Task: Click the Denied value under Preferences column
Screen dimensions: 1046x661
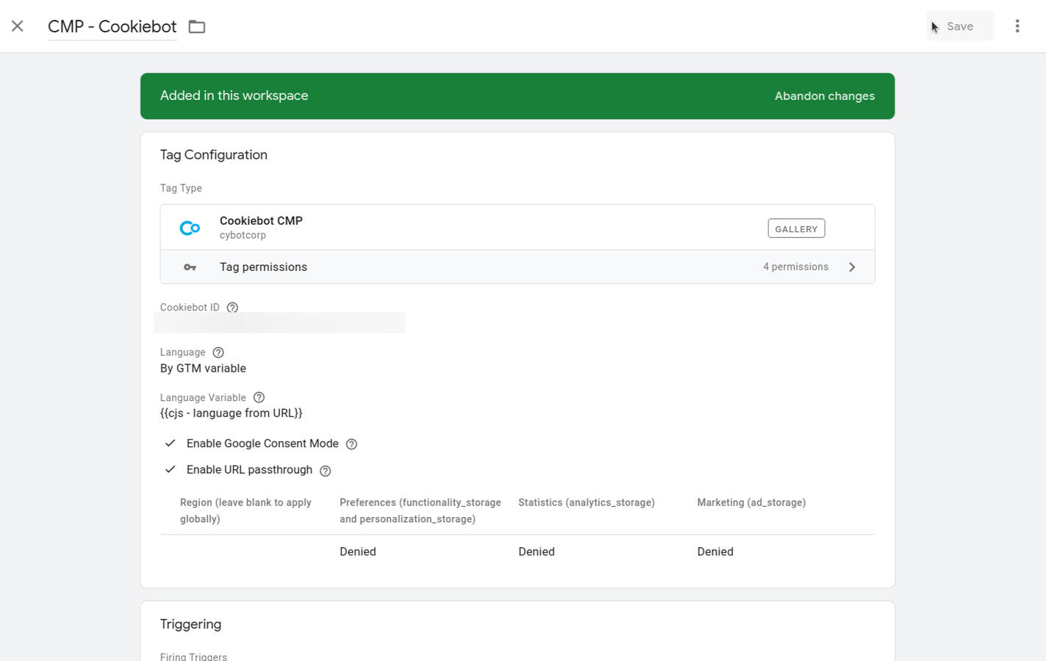Action: pos(358,552)
